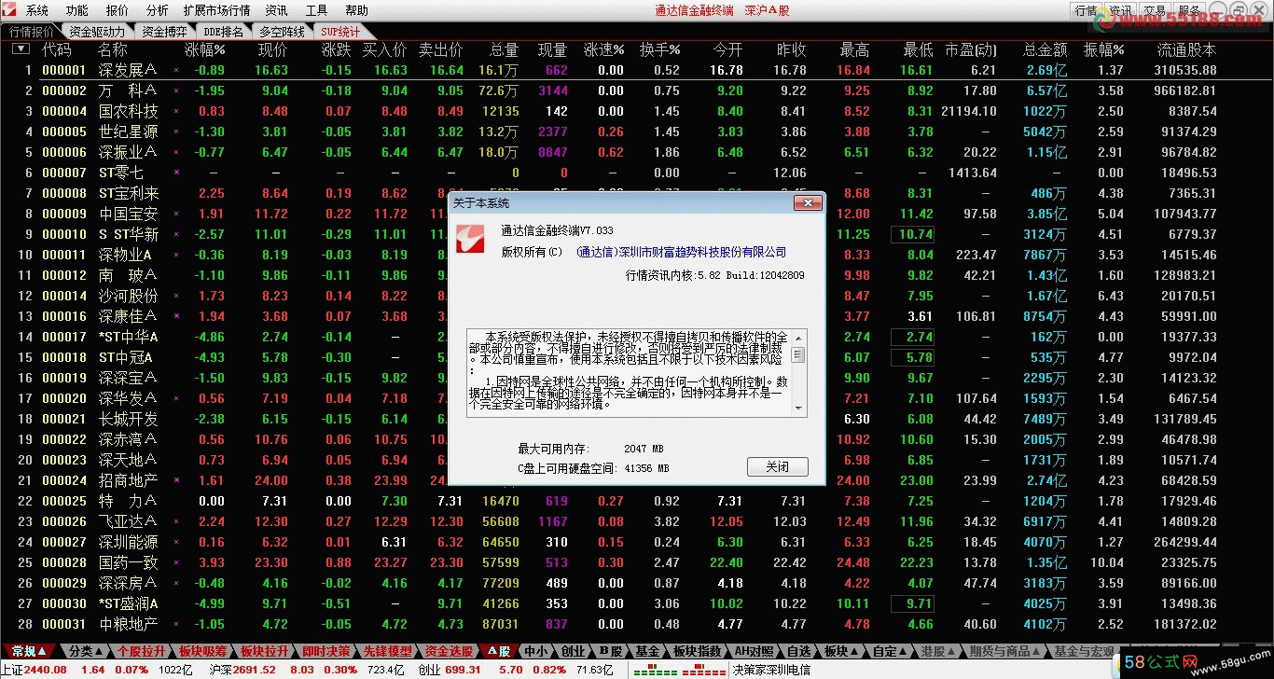Select the 板块拉升 bottom tab
This screenshot has height=679, width=1274.
pyautogui.click(x=264, y=651)
